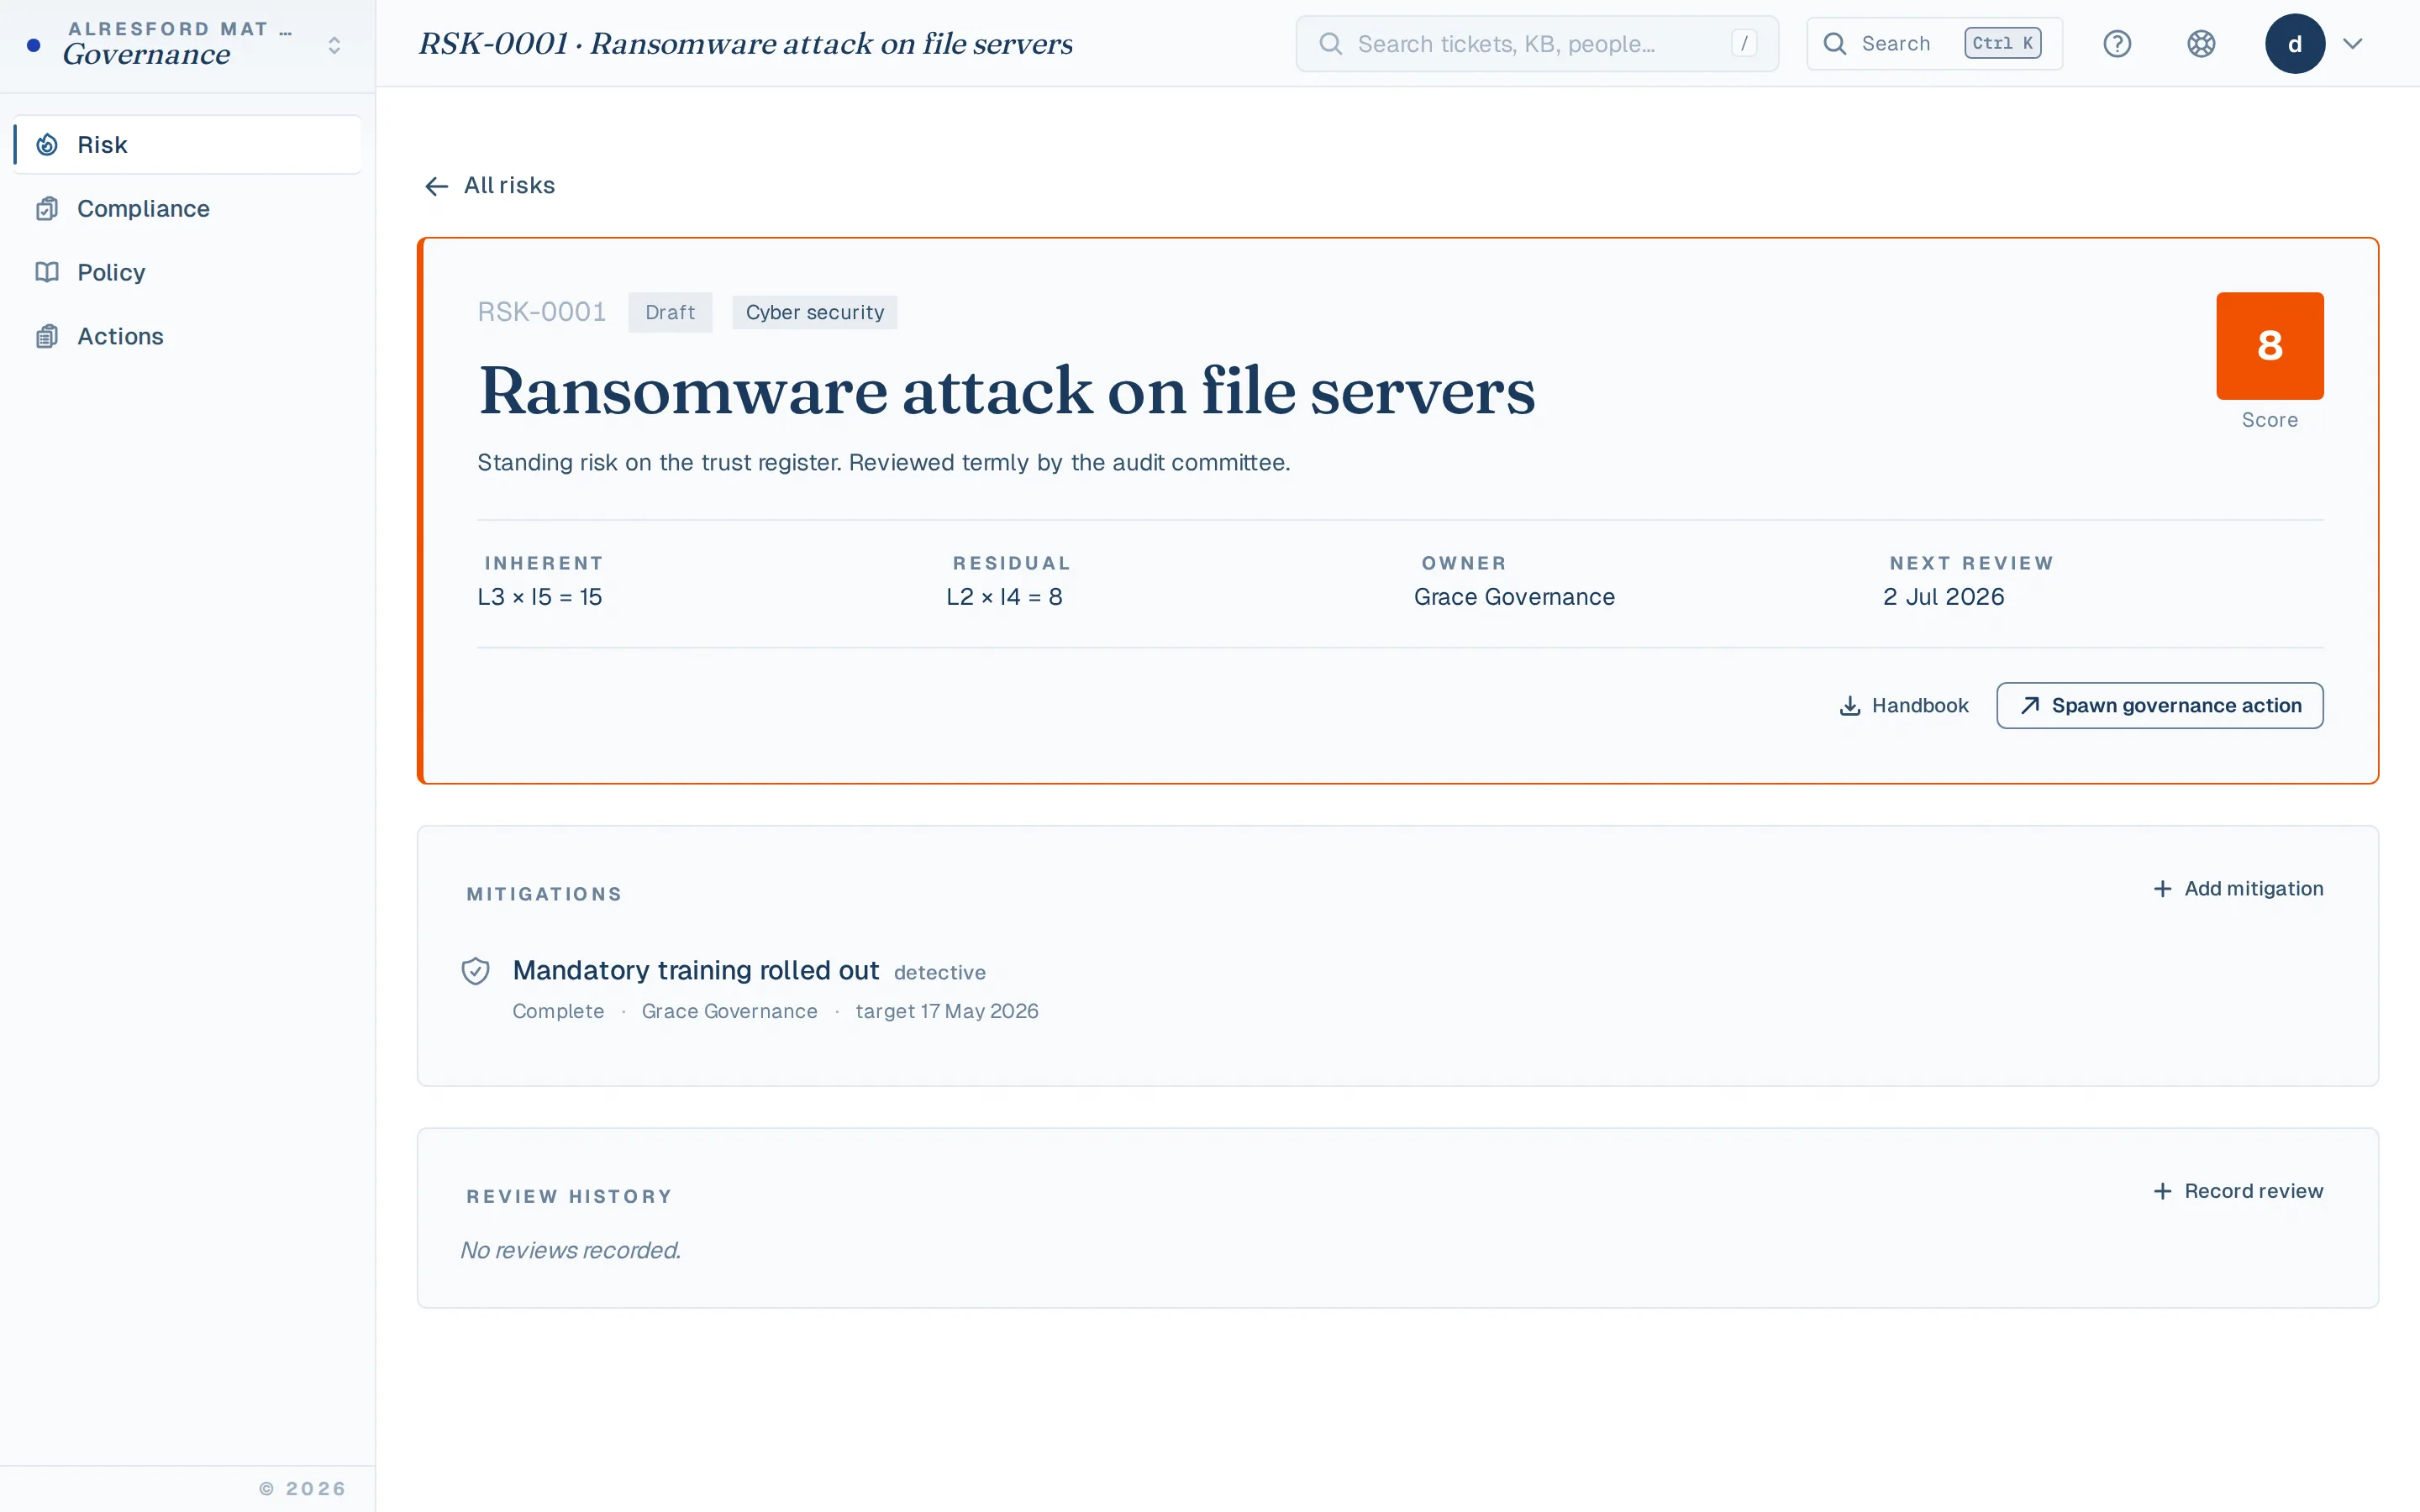Open the Ctrl K Search box
This screenshot has width=2420, height=1512.
coord(1934,44)
